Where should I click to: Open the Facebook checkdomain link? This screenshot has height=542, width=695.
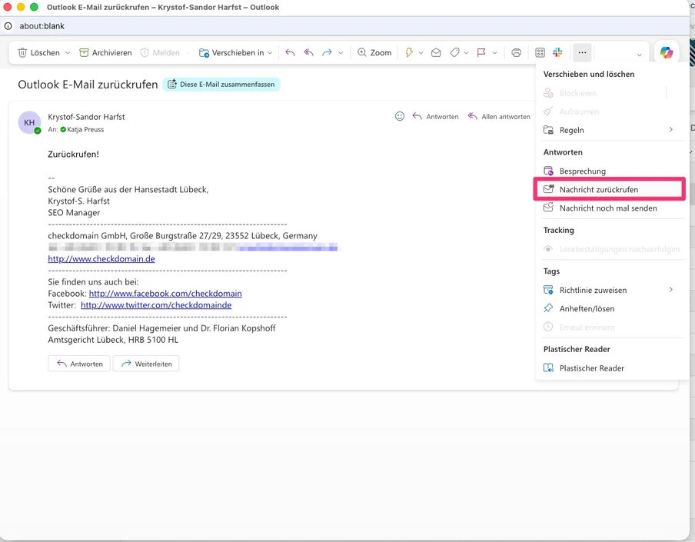click(165, 294)
